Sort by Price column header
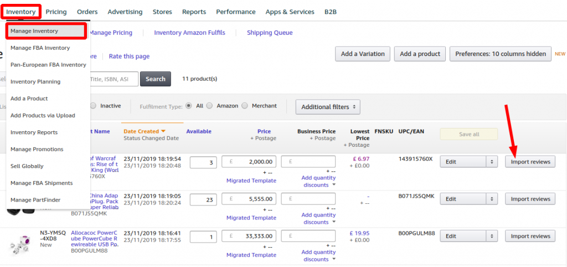Screen dimensions: 567x267 click(x=264, y=131)
